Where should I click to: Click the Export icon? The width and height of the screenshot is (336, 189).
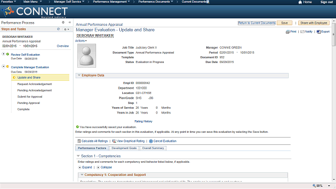click(319, 31)
